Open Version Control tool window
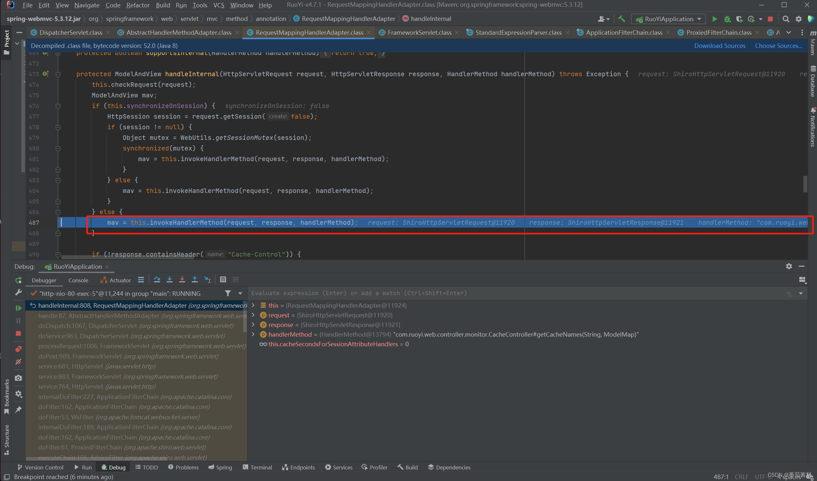The width and height of the screenshot is (817, 481). click(x=41, y=467)
